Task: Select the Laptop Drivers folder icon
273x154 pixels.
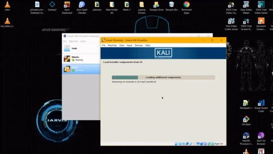Action: [x=142, y=8]
